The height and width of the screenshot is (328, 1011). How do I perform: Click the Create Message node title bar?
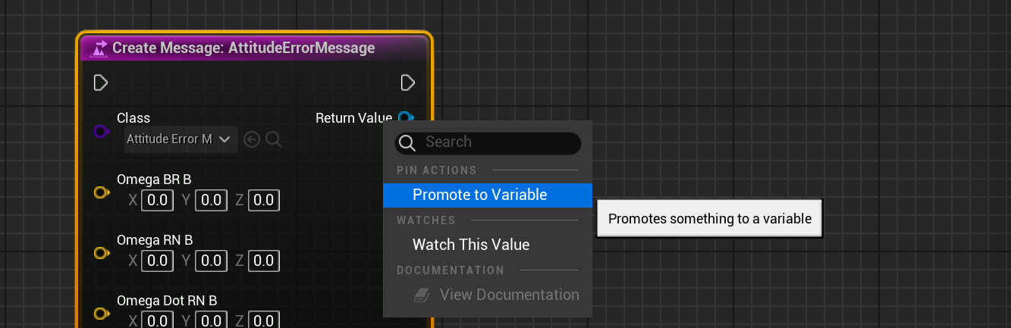243,48
